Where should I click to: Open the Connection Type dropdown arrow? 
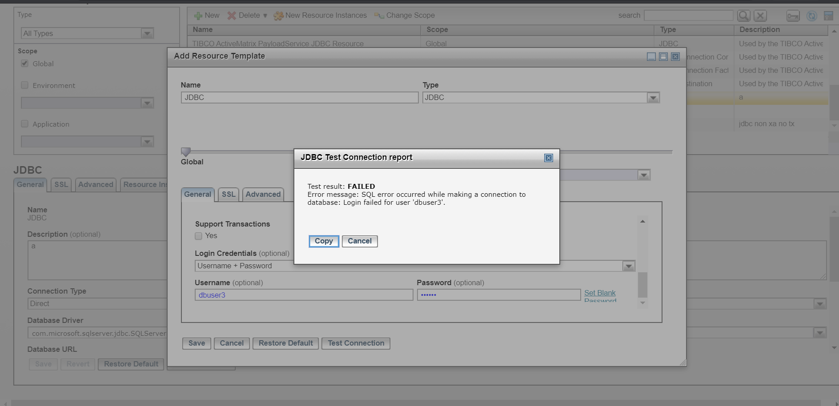820,304
